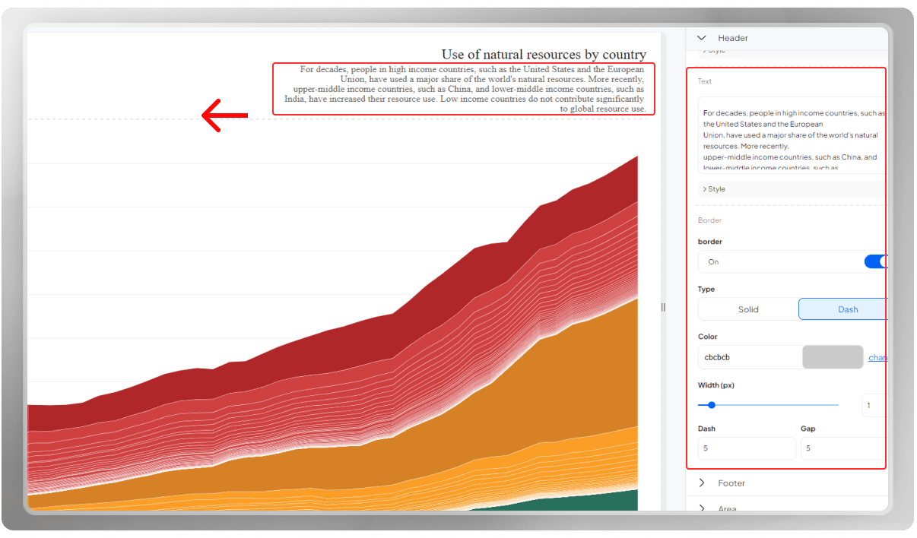Select the chart title about natural resources

[543, 54]
